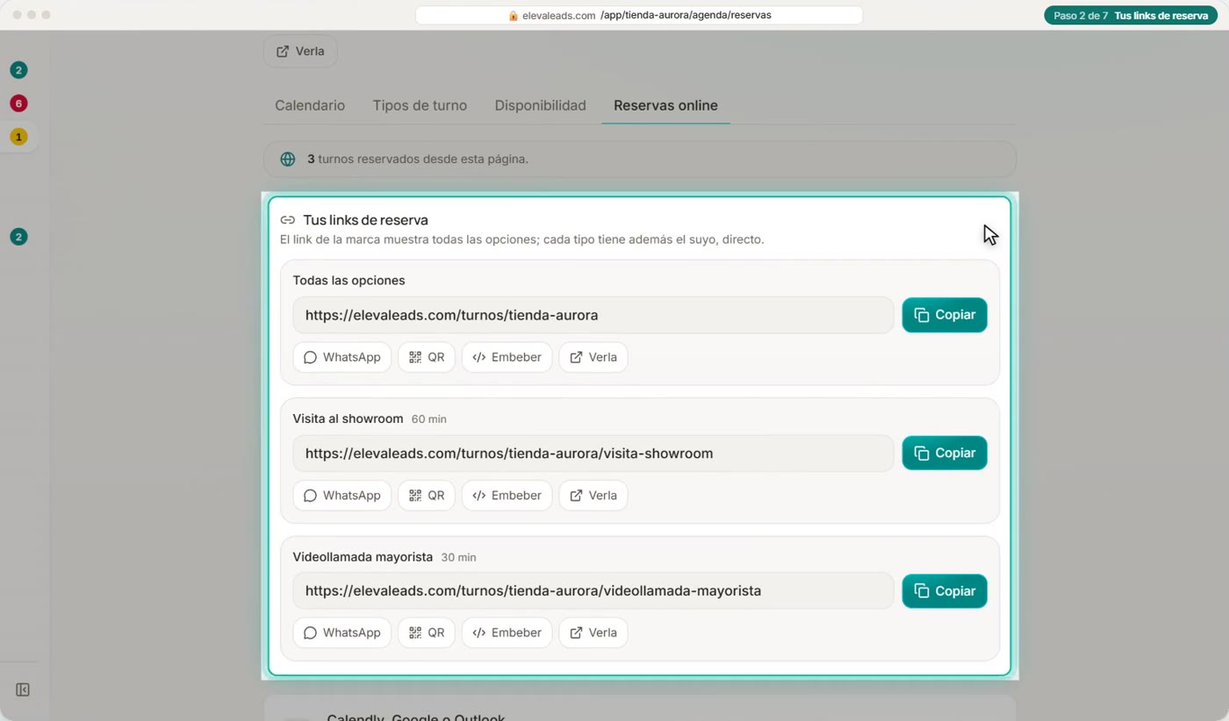The height and width of the screenshot is (721, 1229).
Task: Show QR code for Videollamada mayorista
Action: click(427, 632)
